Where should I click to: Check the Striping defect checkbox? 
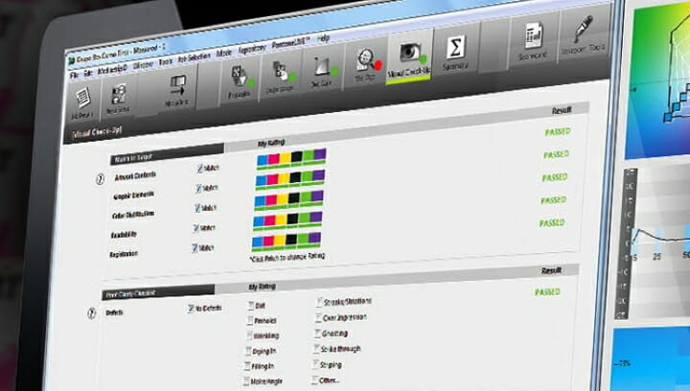pyautogui.click(x=315, y=365)
